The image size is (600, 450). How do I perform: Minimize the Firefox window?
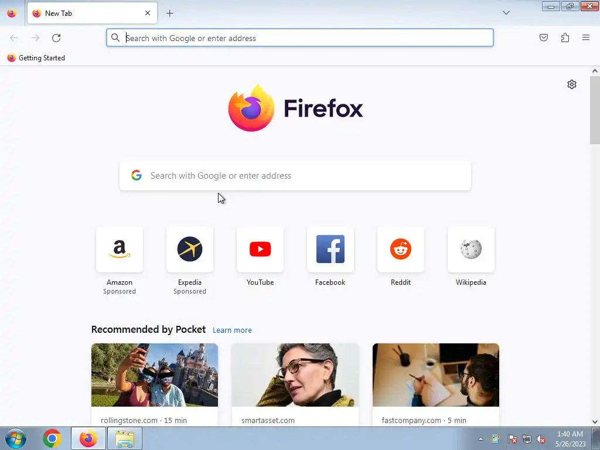tap(551, 6)
